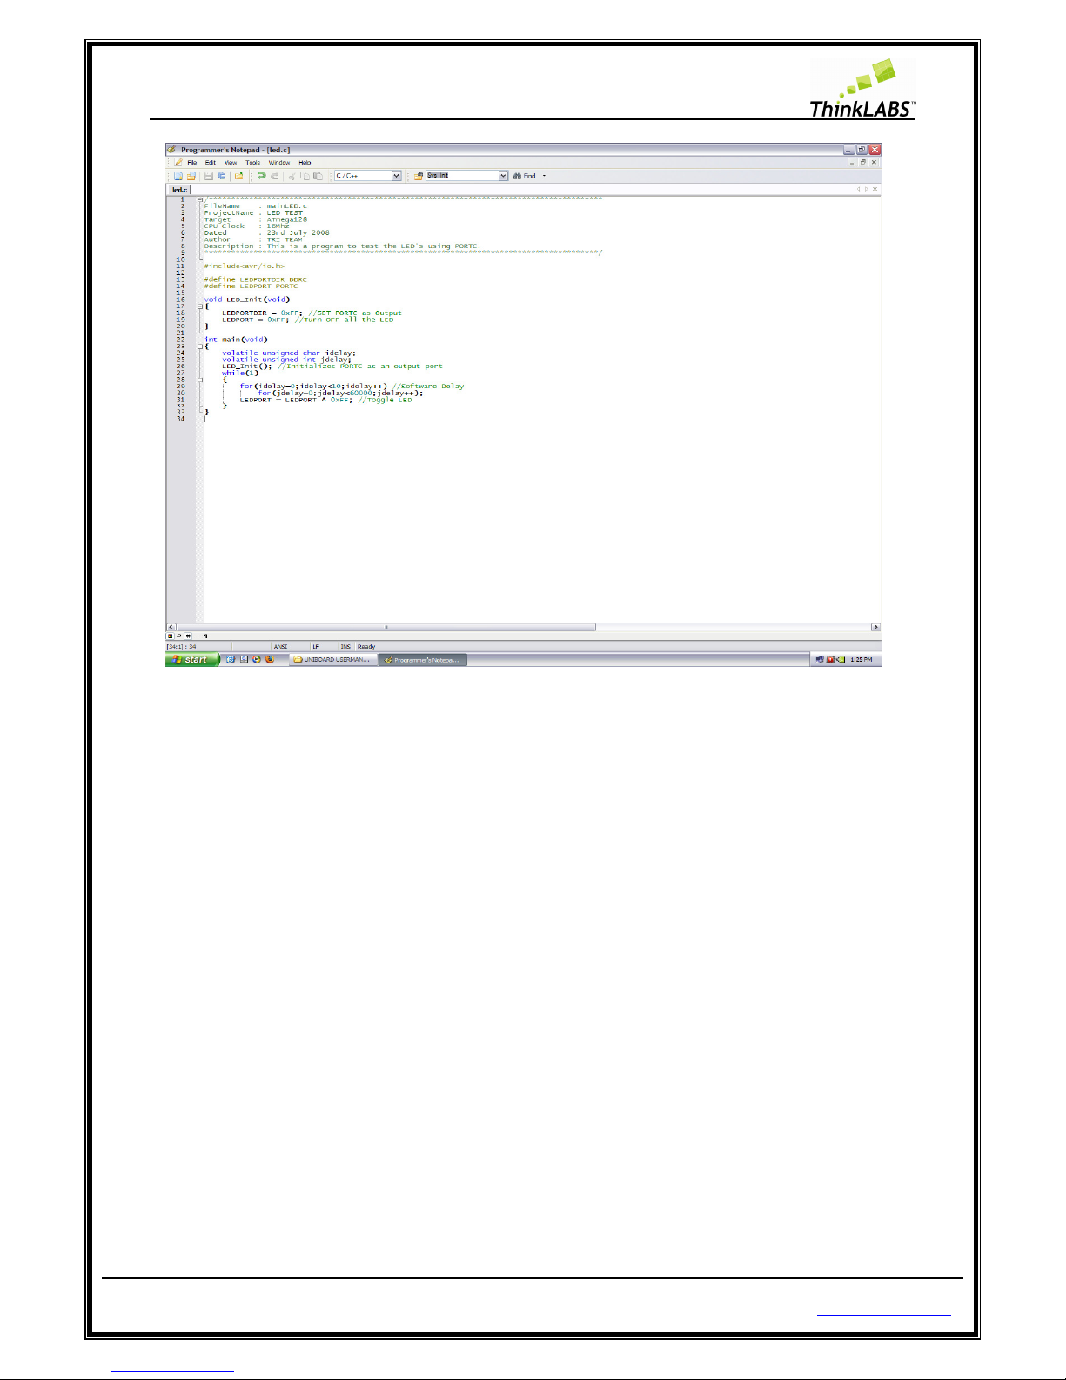The height and width of the screenshot is (1380, 1066).
Task: Click the red system tray icon
Action: pos(830,660)
